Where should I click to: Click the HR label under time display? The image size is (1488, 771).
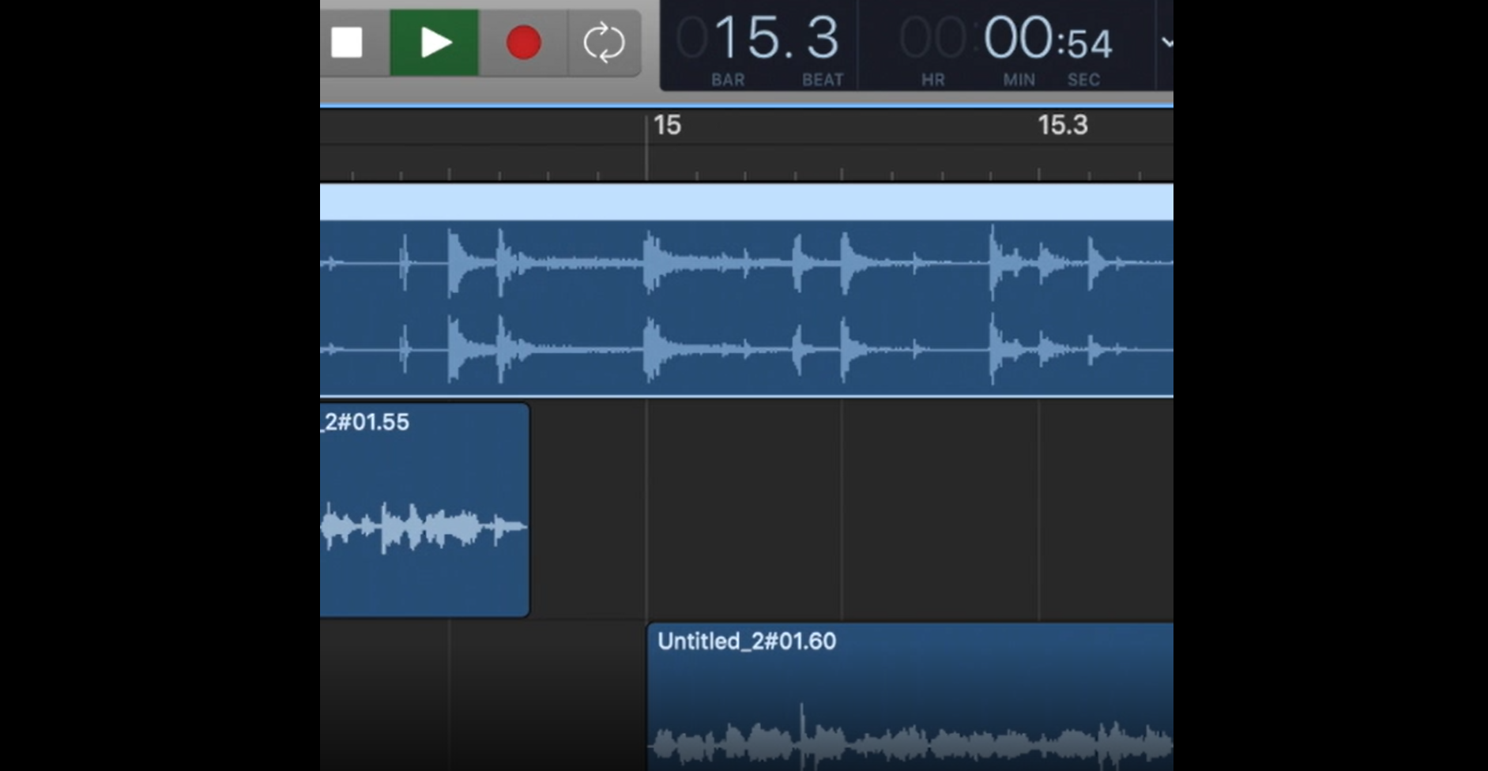coord(932,80)
